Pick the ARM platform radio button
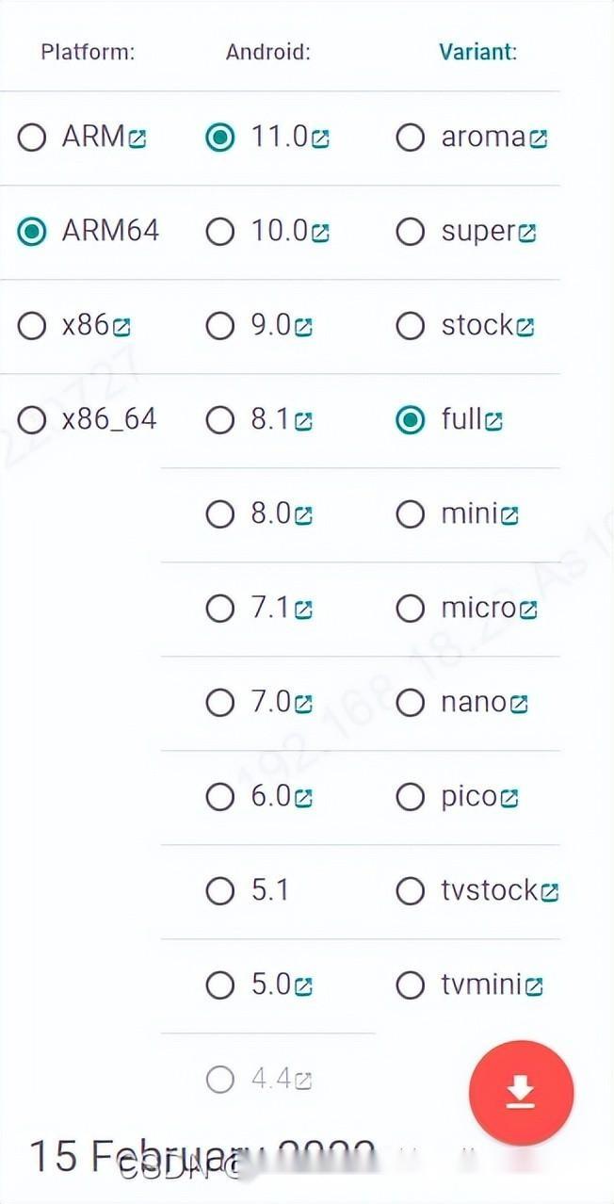614x1204 pixels. tap(32, 138)
